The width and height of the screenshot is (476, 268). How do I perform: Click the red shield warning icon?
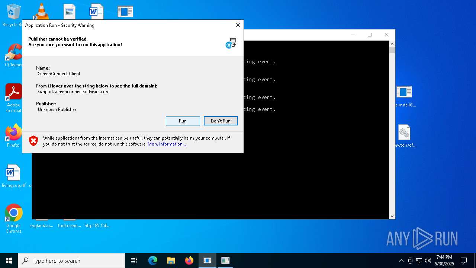(33, 141)
